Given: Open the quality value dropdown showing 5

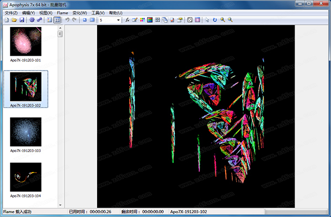Looking at the screenshot, I should [x=118, y=20].
